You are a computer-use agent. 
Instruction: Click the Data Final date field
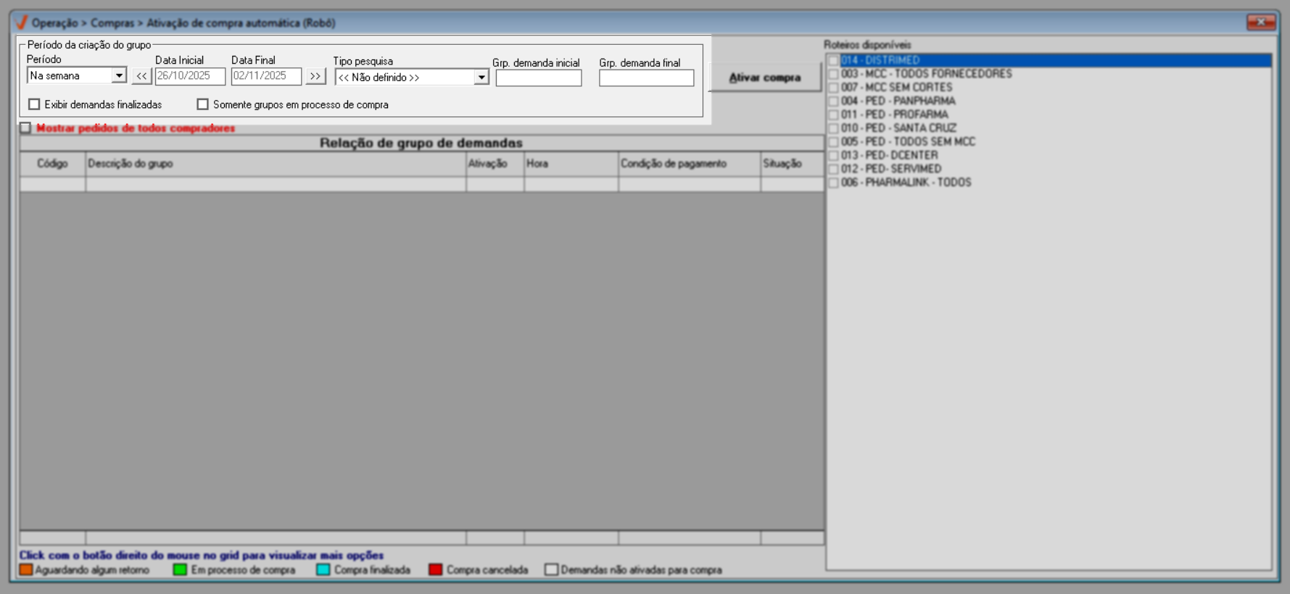tap(266, 76)
